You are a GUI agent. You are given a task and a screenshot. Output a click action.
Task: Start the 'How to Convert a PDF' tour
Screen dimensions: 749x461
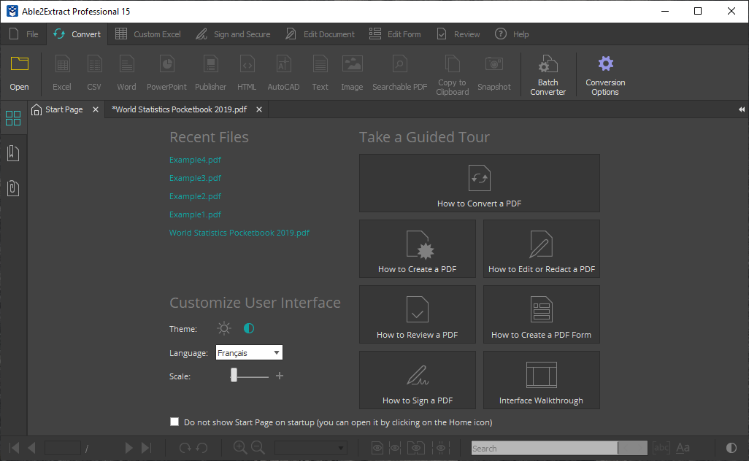click(x=479, y=182)
